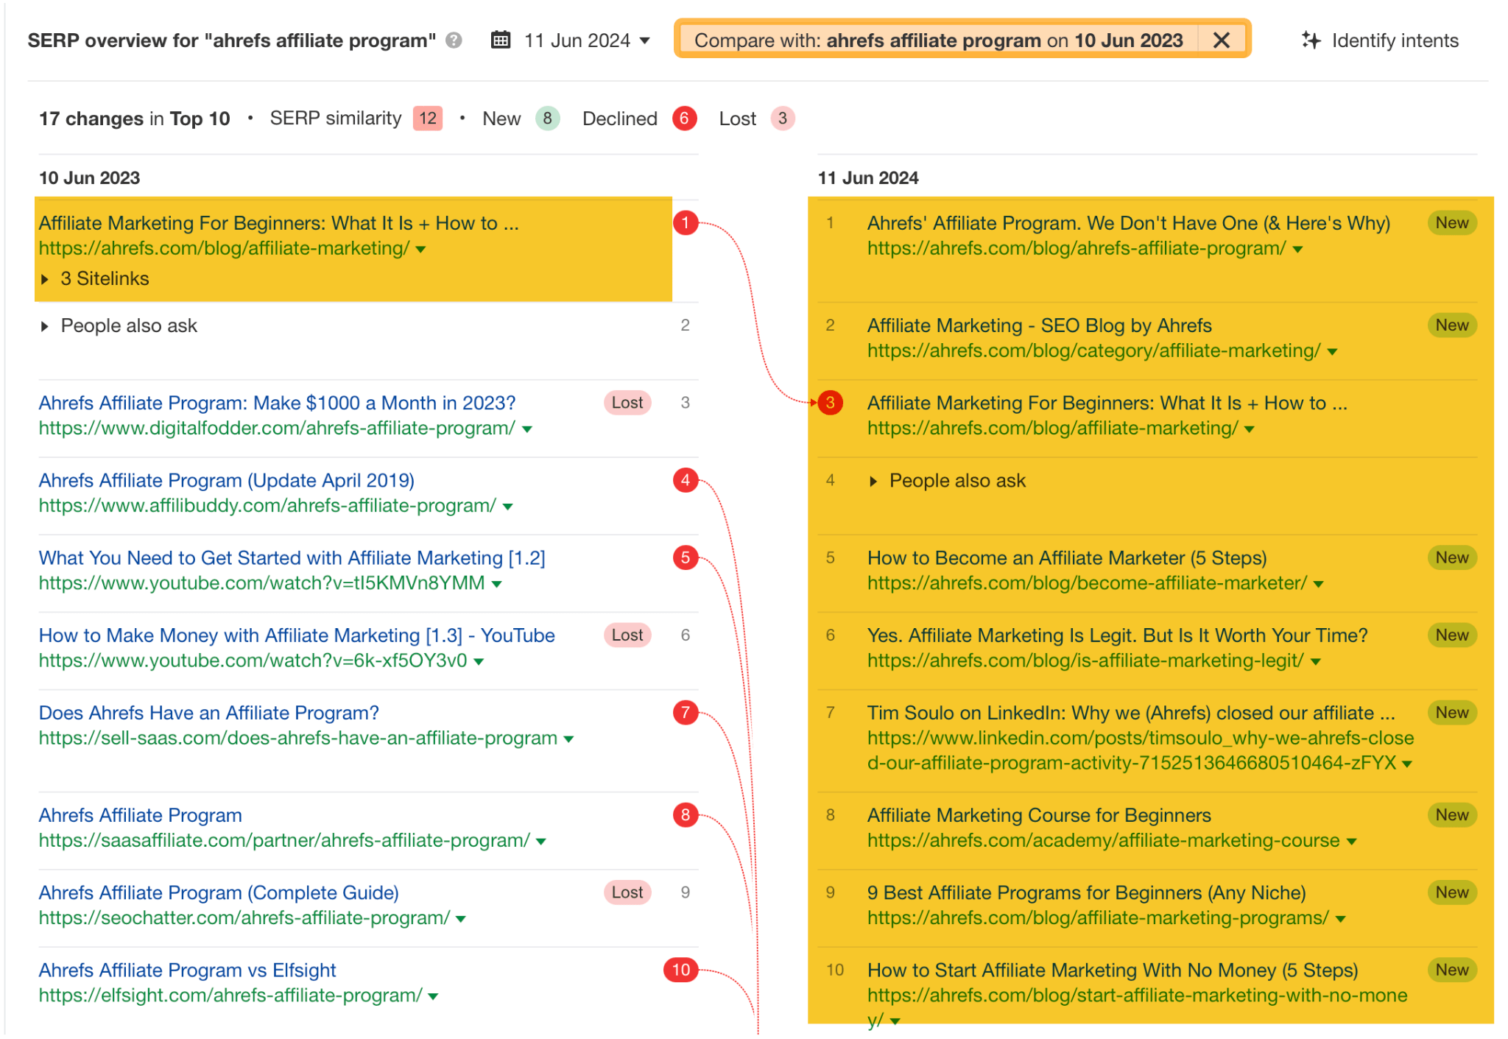Dismiss the comparison with the X button
The width and height of the screenshot is (1508, 1039).
pyautogui.click(x=1222, y=40)
